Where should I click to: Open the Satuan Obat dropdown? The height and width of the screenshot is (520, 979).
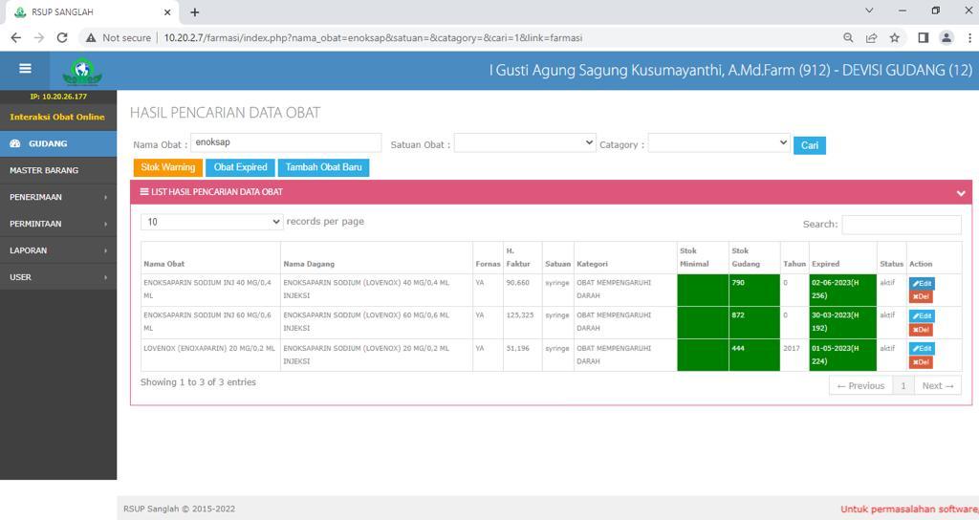tap(525, 143)
